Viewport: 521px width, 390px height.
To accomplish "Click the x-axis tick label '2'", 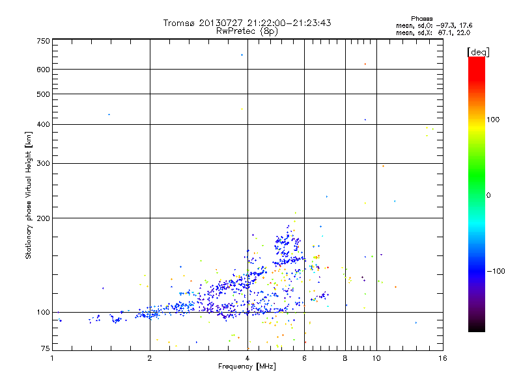I will [x=150, y=358].
